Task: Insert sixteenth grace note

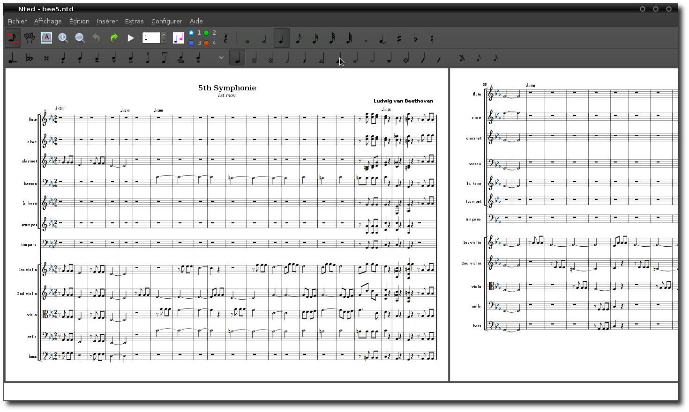Action: tap(495, 58)
